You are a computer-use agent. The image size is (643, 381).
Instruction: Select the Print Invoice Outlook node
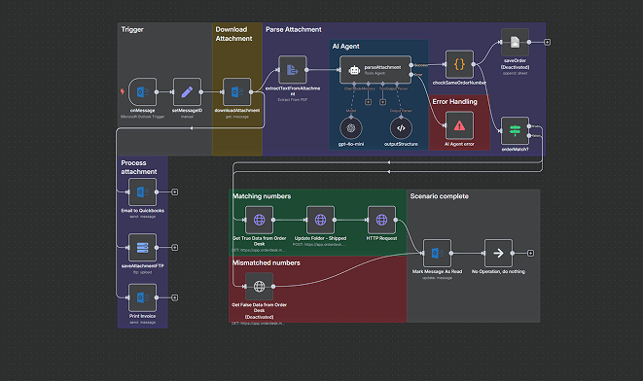(x=142, y=297)
